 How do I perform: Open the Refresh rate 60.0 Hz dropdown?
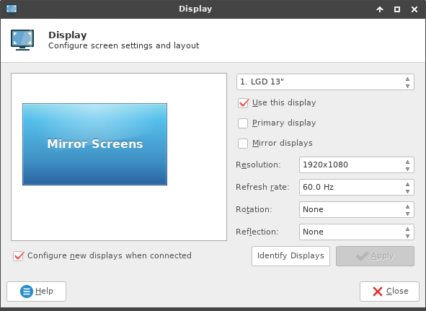click(357, 187)
